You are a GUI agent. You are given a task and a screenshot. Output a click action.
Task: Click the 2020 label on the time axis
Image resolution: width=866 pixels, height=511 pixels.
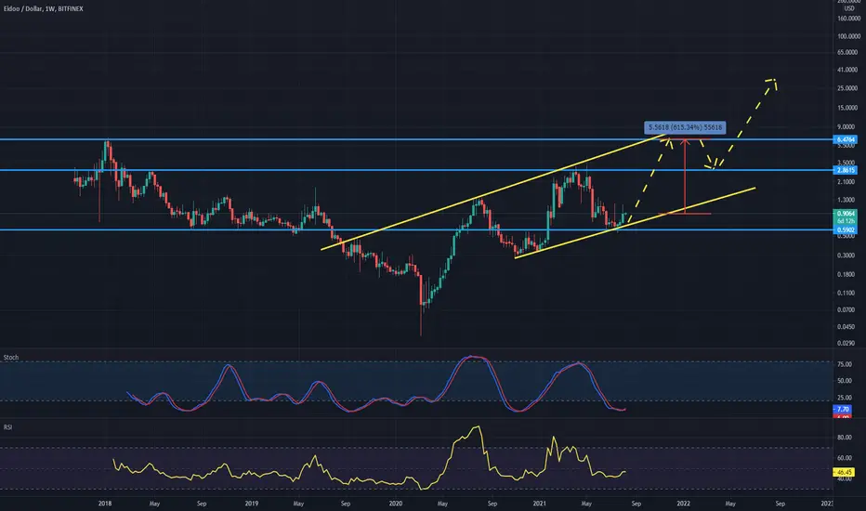[396, 504]
